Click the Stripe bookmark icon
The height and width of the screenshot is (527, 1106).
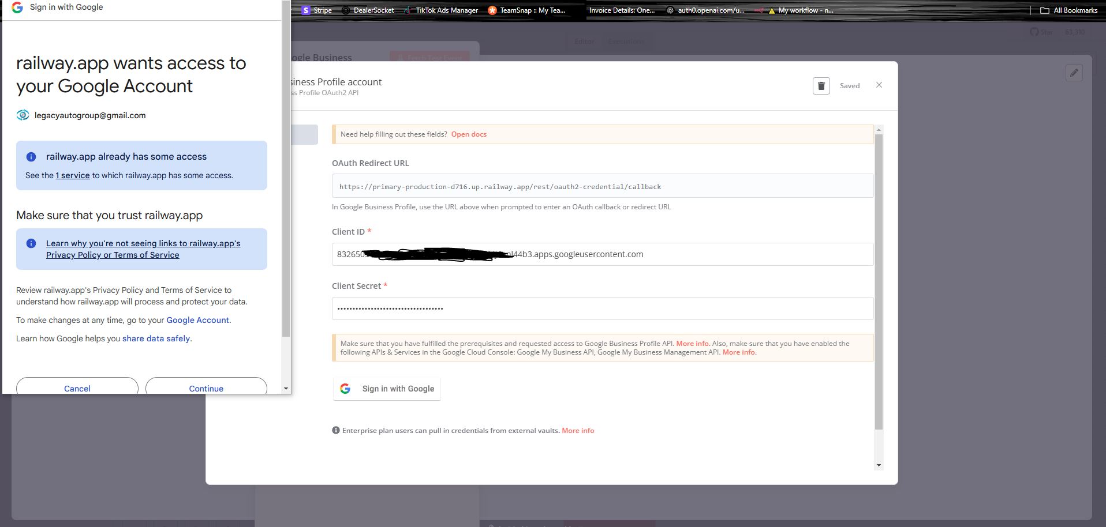pos(306,10)
